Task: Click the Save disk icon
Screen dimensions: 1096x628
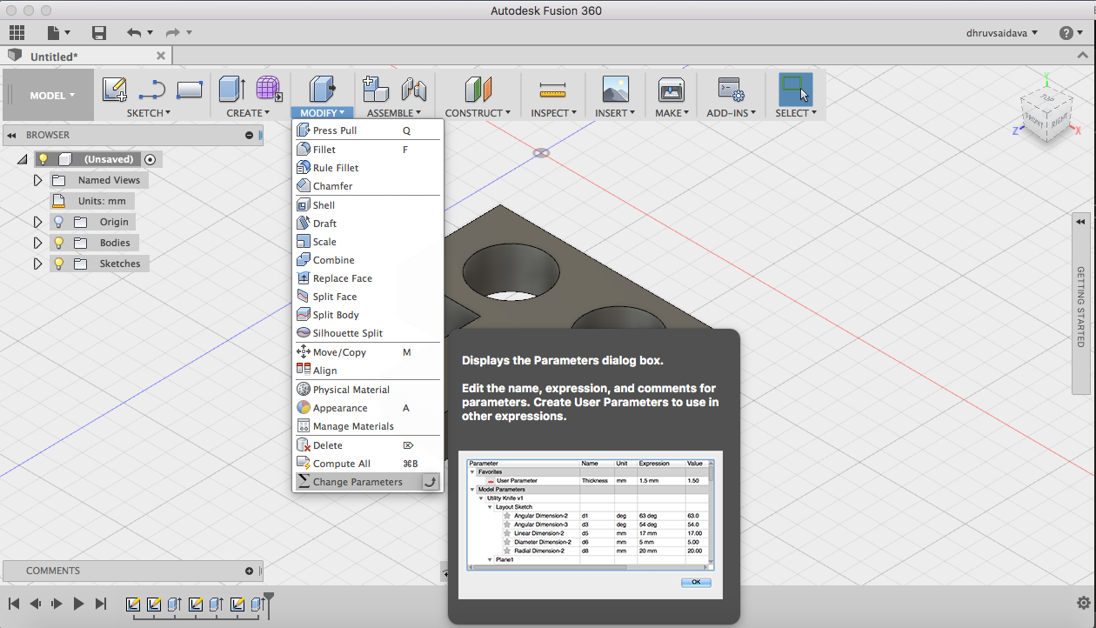Action: coord(99,33)
